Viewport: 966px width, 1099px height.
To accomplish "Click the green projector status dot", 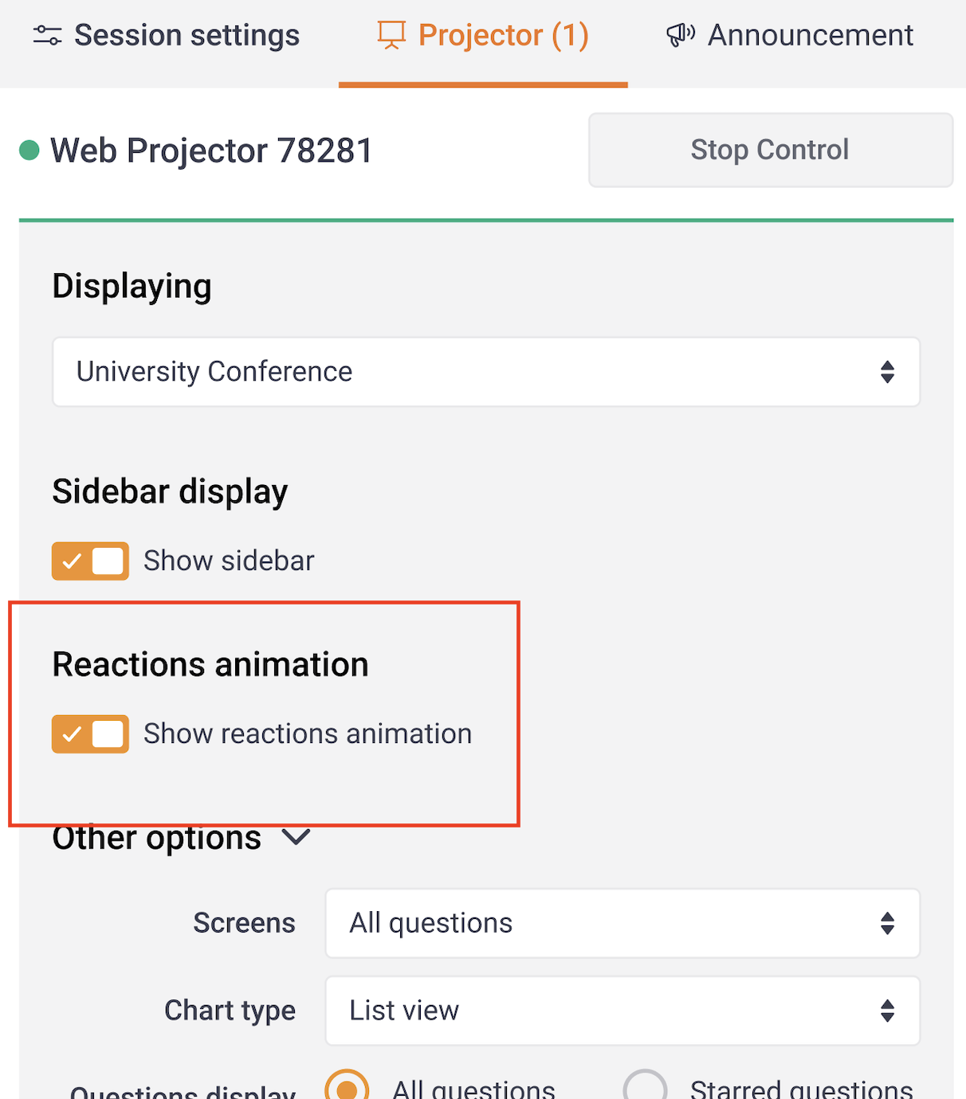I will point(29,150).
